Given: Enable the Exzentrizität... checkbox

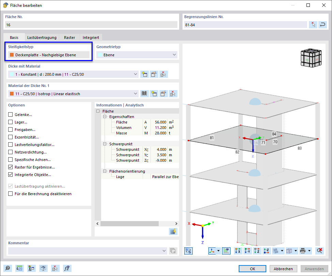Looking at the screenshot, I should [10, 137].
